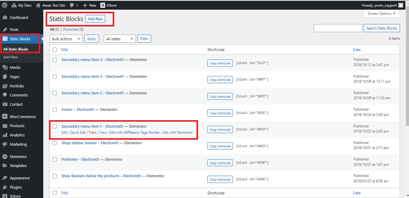Open Footer – Electron01 title link
The image size is (409, 198).
[78, 110]
